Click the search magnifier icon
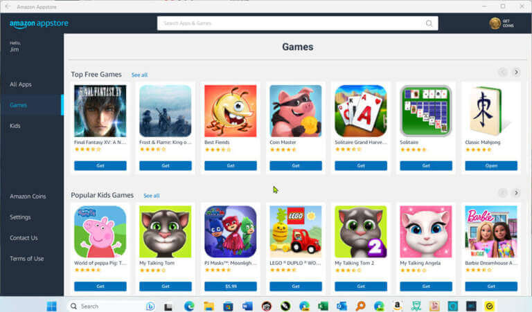Screen dimensions: 532x312 pos(429,24)
